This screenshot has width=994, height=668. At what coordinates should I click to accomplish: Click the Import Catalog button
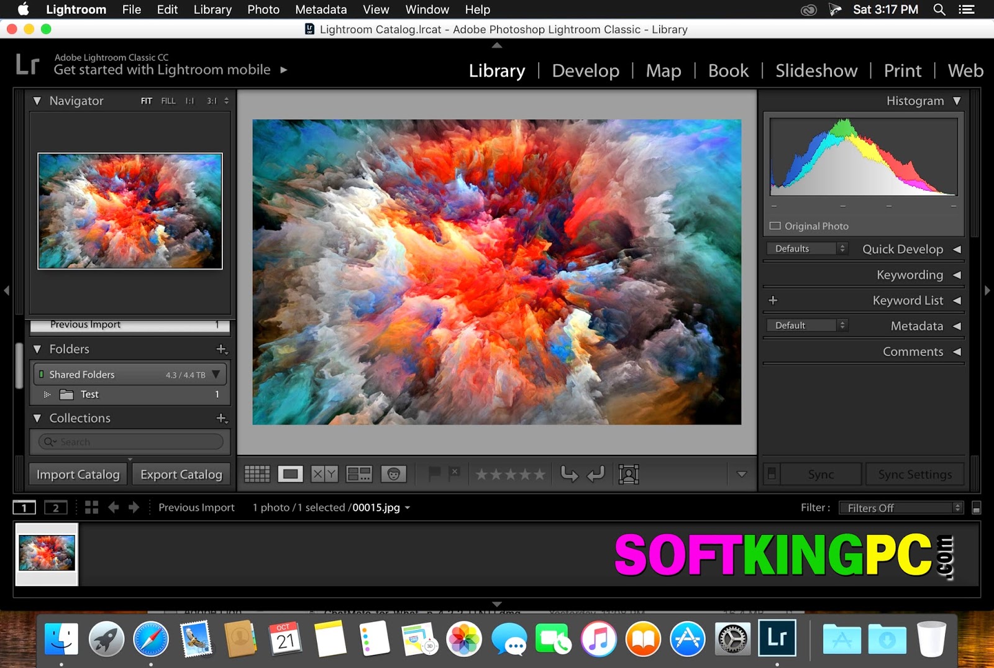(x=78, y=475)
